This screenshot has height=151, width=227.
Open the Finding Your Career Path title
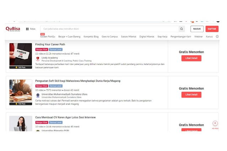(x=50, y=45)
